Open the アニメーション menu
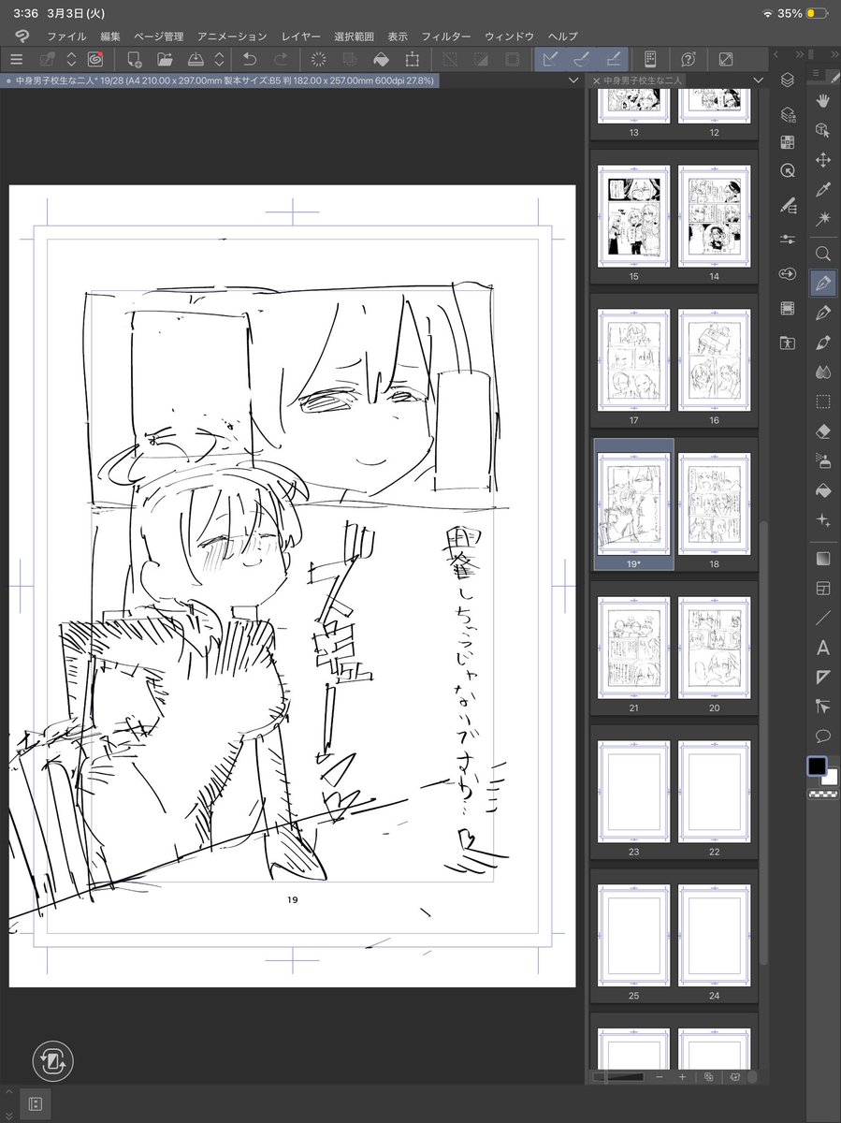 tap(232, 36)
